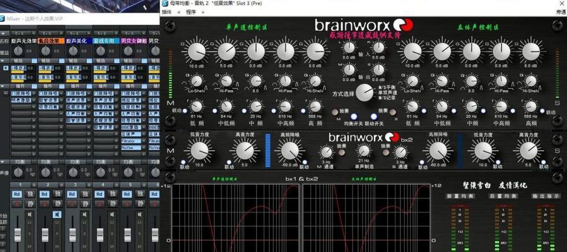Toggle track 3 插件 section enable square

tap(89, 86)
